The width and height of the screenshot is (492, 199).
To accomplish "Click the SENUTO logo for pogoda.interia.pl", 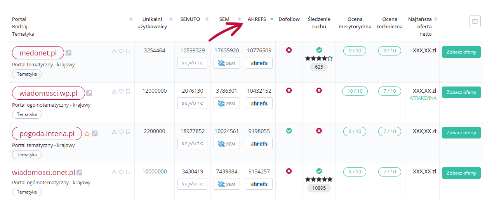I will coord(193,144).
